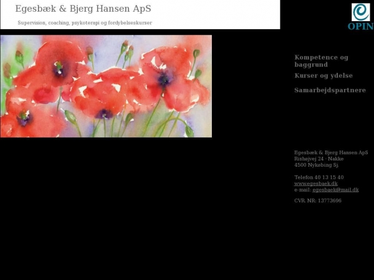
Task: Click the red poppies watercolor image
Action: (x=106, y=86)
